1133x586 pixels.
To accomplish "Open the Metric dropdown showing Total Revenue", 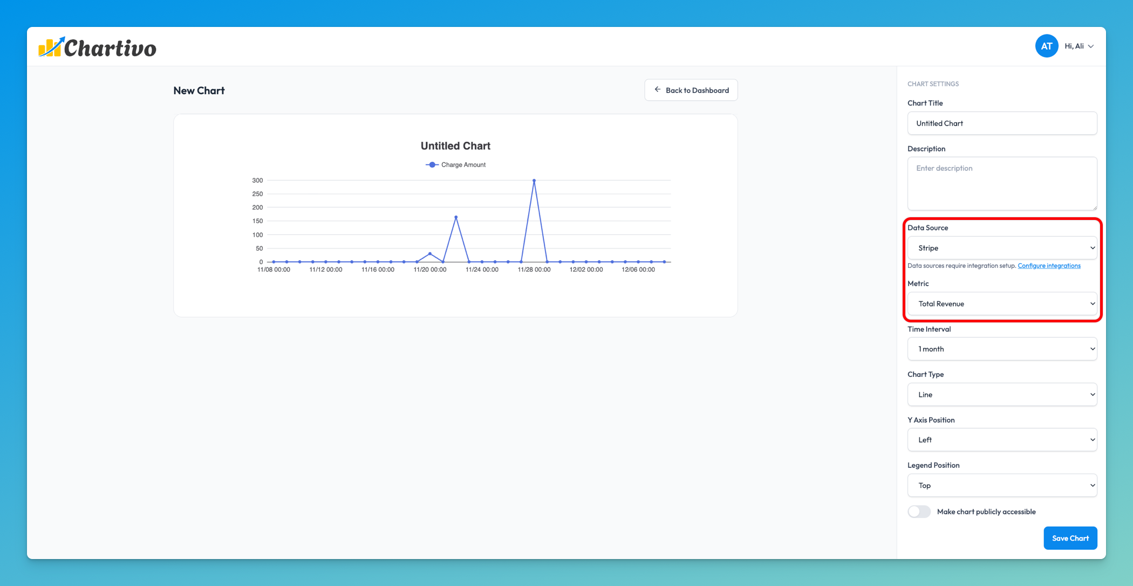I will click(x=1002, y=304).
